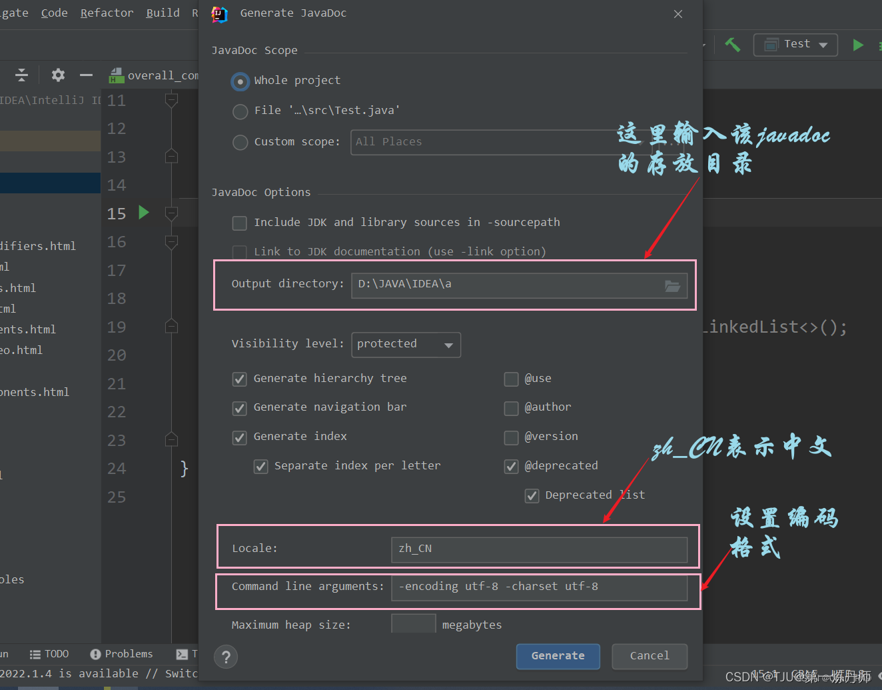Select Whole project scope radio
Screen dimensions: 882x690
click(x=240, y=81)
